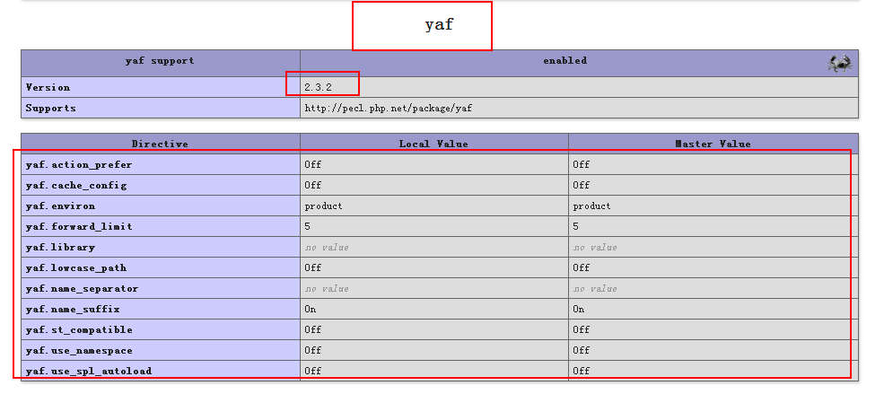Select the yaf.use_spl_autoload directive name
884x394 pixels.
88,372
